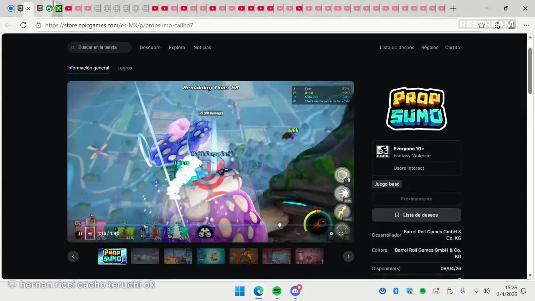The height and width of the screenshot is (301, 535).
Task: Click the store search field
Action: point(99,47)
